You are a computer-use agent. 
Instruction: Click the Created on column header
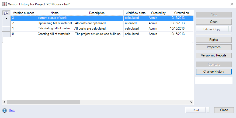pos(181,13)
